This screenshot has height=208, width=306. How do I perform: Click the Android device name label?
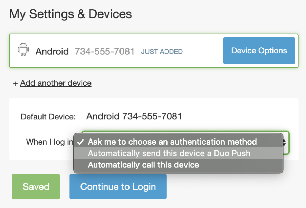[52, 51]
